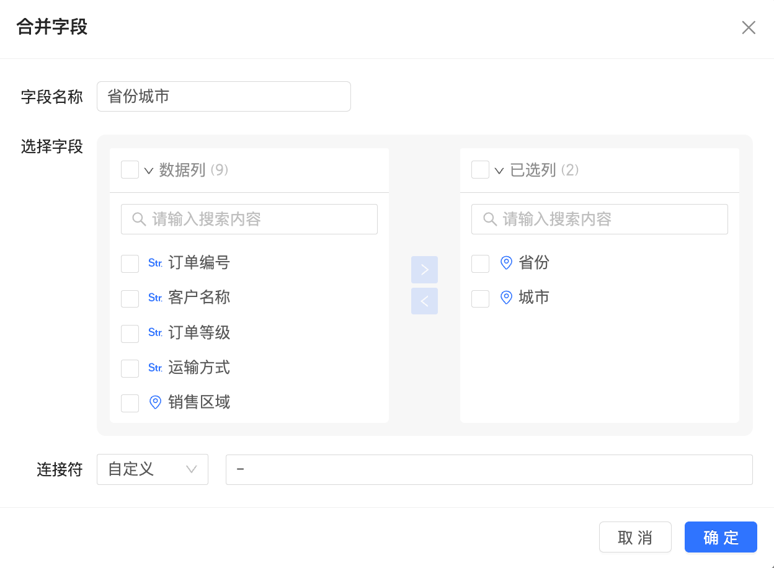Click the 字段名称 input field
Screen dimensions: 774x568
point(223,97)
